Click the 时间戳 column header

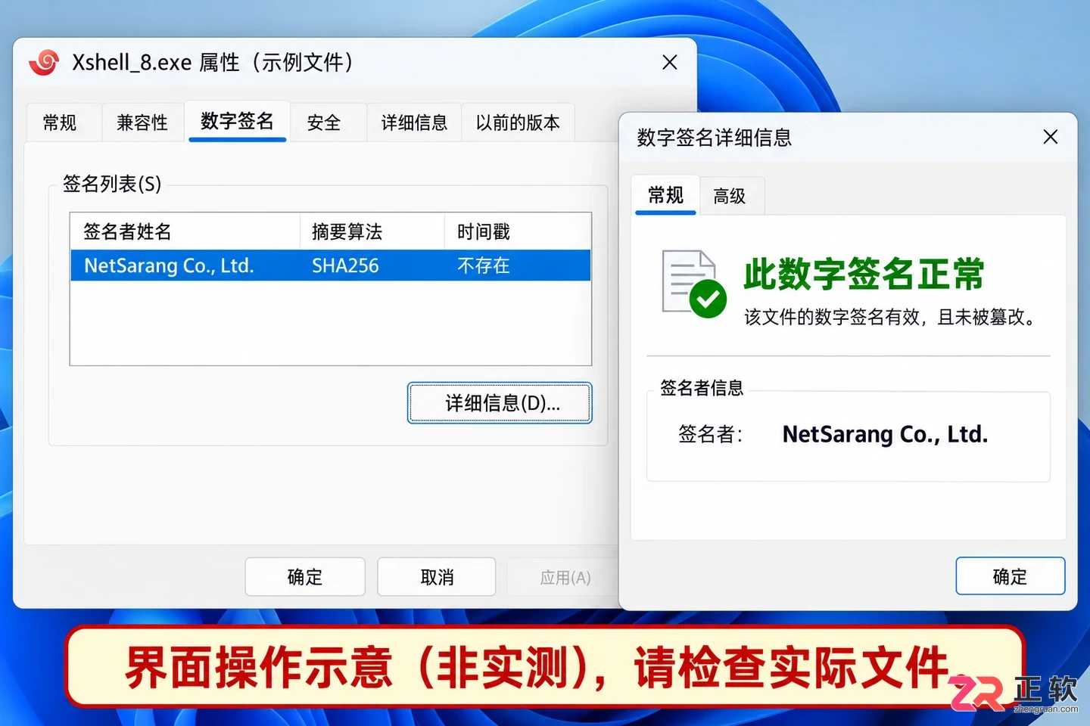click(517, 231)
